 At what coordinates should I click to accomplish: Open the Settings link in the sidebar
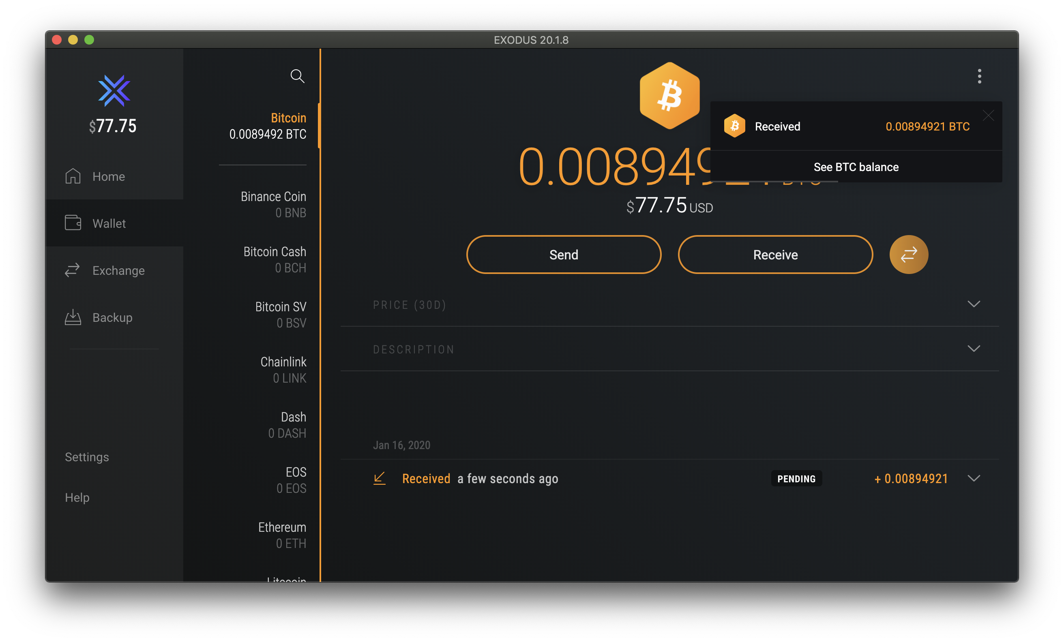(86, 456)
